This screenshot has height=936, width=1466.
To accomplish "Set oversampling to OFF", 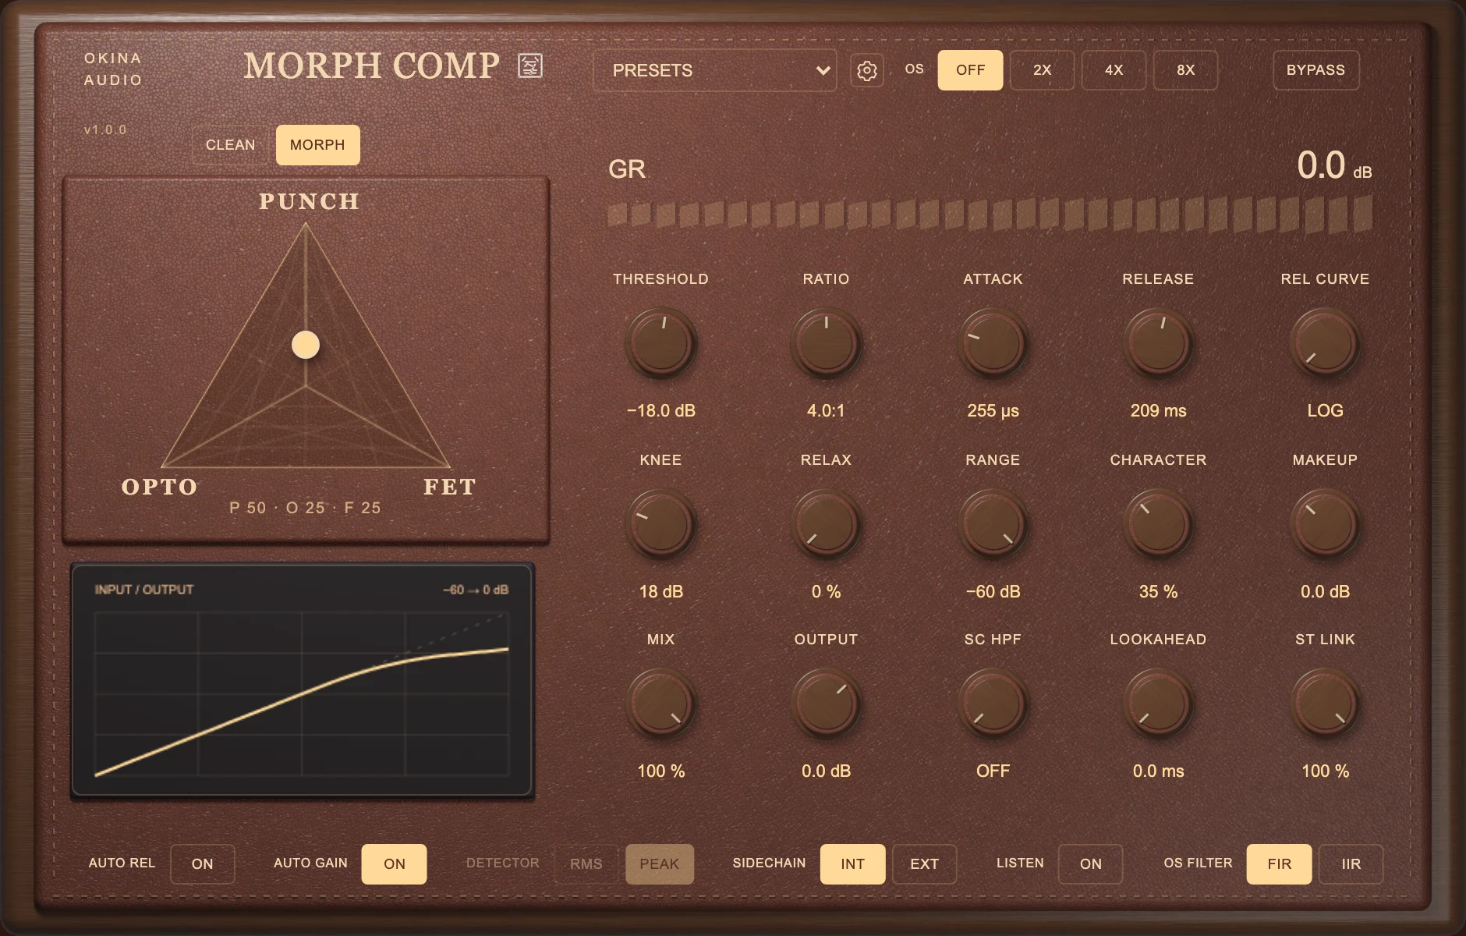I will (970, 70).
